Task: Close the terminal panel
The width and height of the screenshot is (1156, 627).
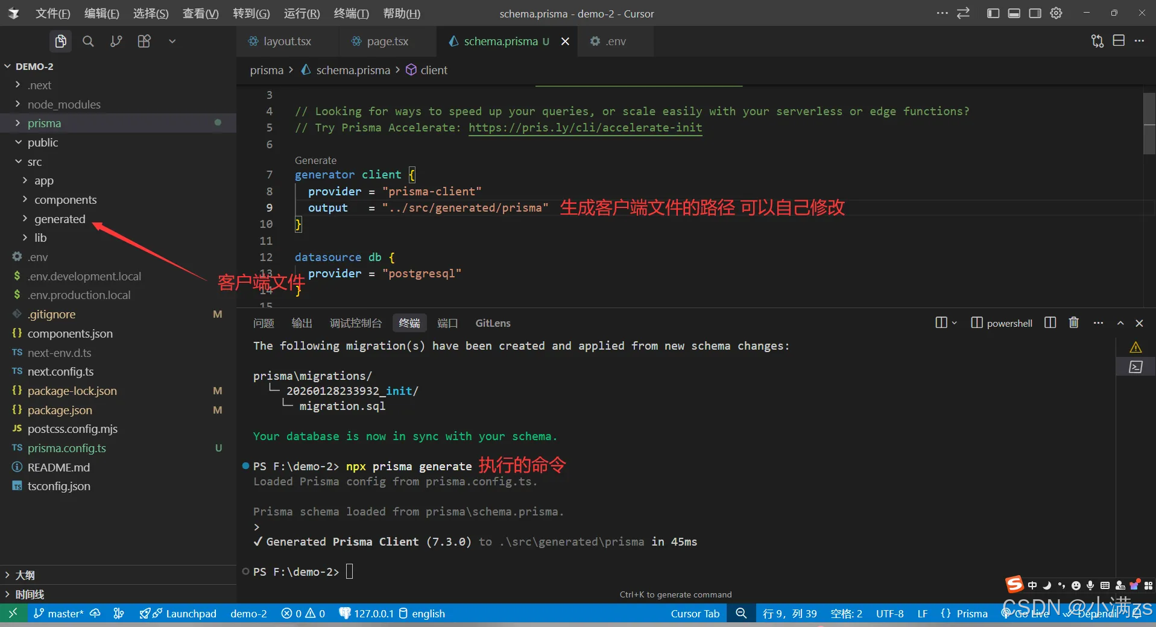Action: pyautogui.click(x=1139, y=323)
